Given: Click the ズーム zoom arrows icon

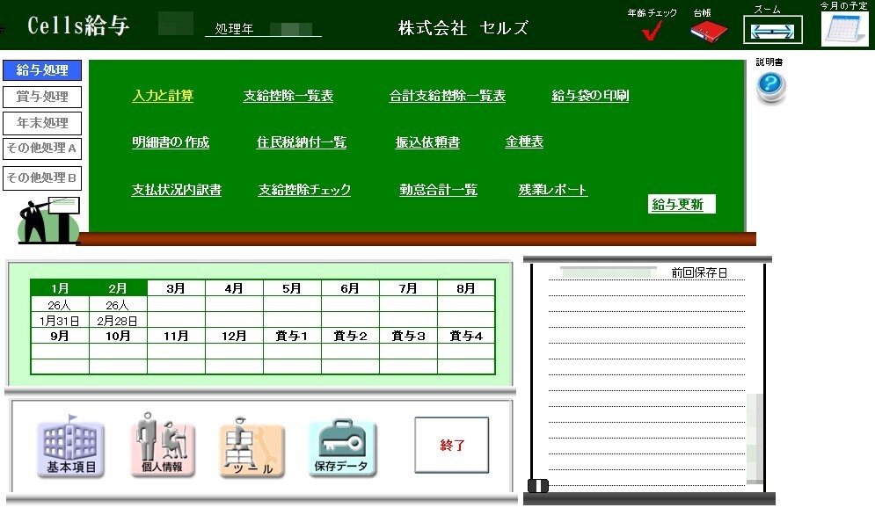Looking at the screenshot, I should coord(773,30).
